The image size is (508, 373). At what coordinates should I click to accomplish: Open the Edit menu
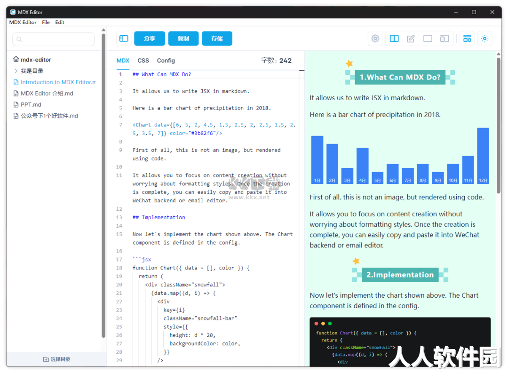click(60, 22)
